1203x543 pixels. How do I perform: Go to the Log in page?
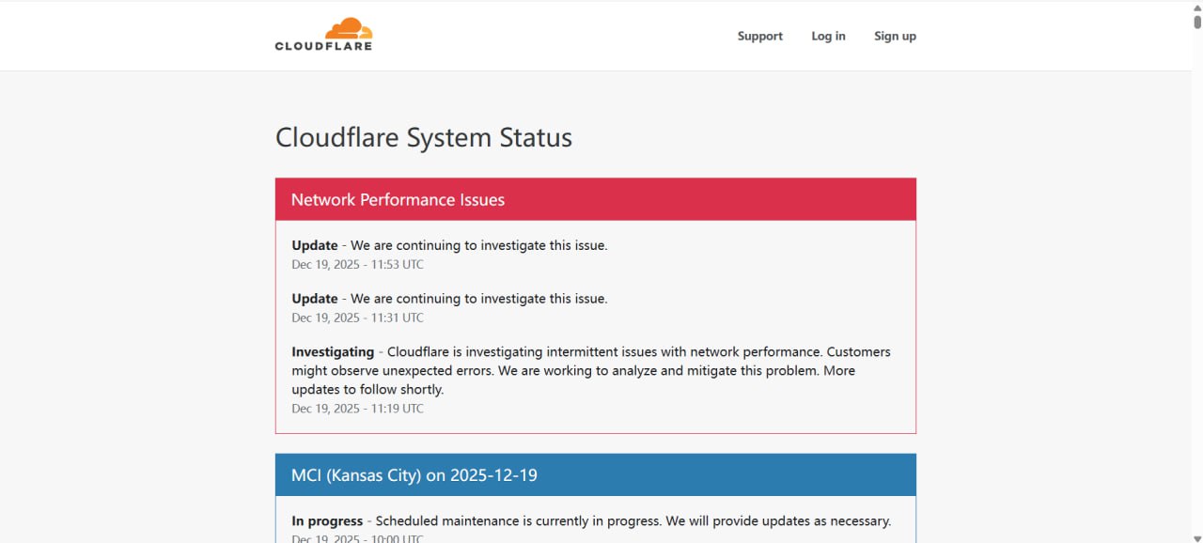click(828, 36)
